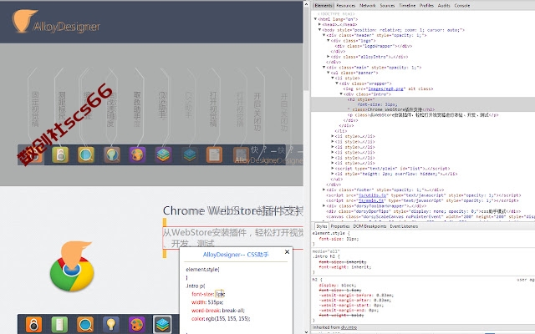Image resolution: width=535 pixels, height=334 pixels.
Task: Switch to the Profiles tab
Action: point(426,6)
